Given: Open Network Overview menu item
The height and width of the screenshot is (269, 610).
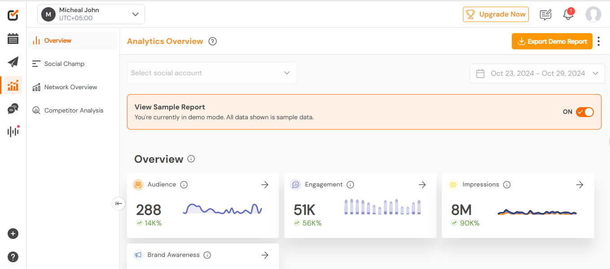Looking at the screenshot, I should pos(73,87).
